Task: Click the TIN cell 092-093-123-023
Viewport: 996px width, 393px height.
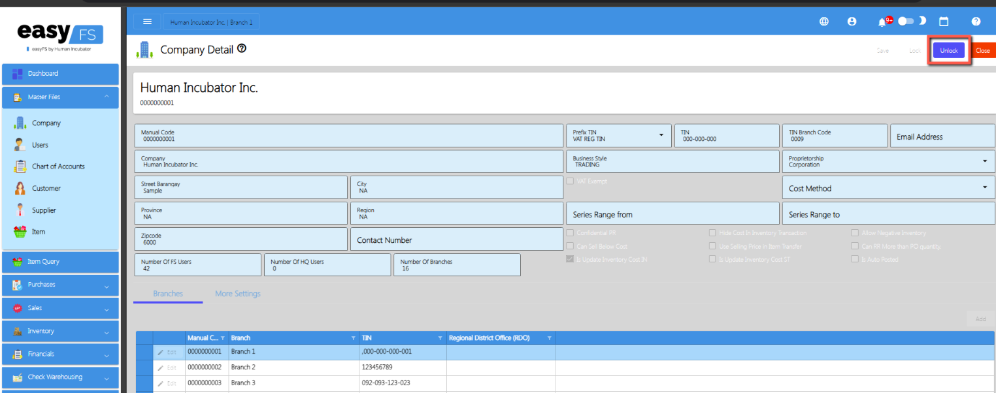Action: pyautogui.click(x=403, y=383)
